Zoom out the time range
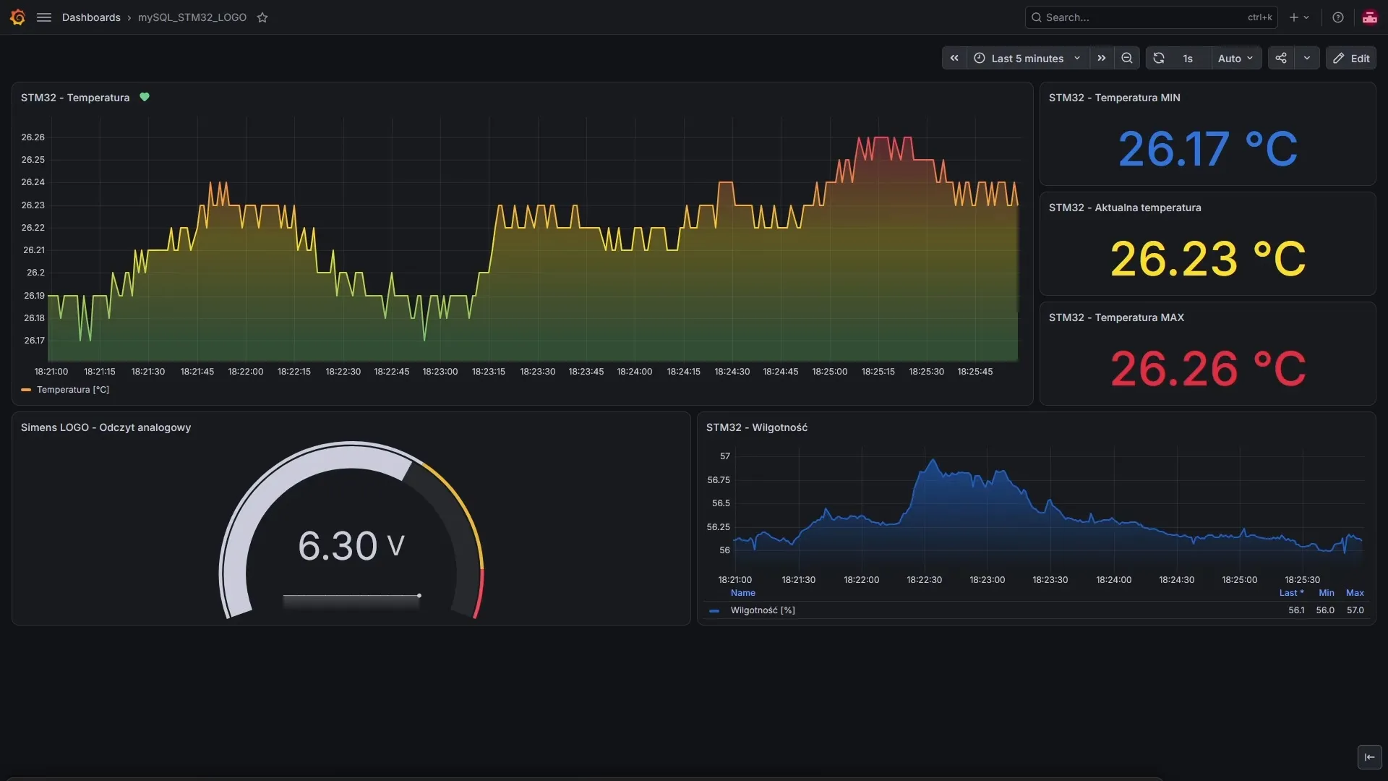This screenshot has height=781, width=1388. (x=1127, y=59)
